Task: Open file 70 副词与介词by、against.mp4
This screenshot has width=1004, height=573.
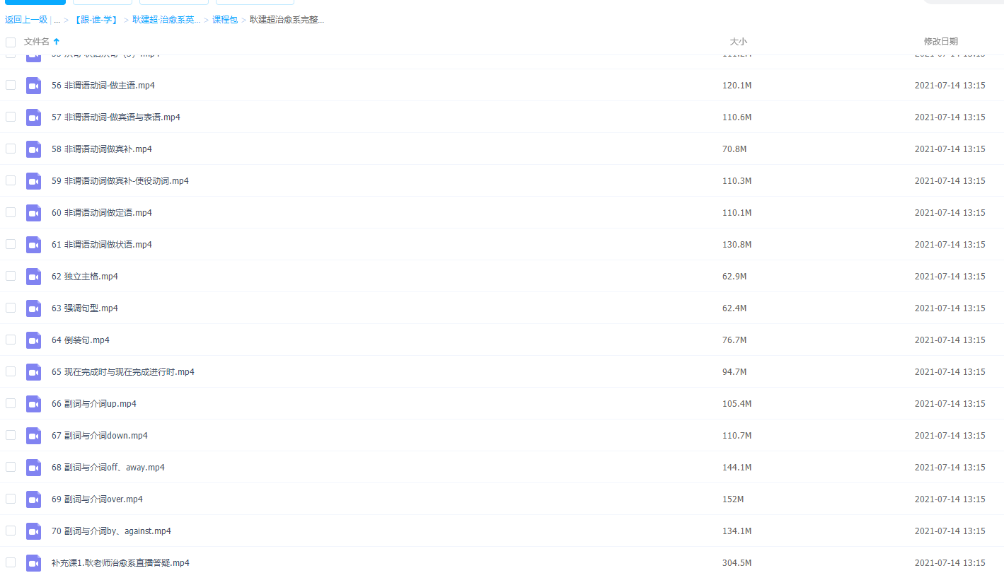Action: pos(111,531)
